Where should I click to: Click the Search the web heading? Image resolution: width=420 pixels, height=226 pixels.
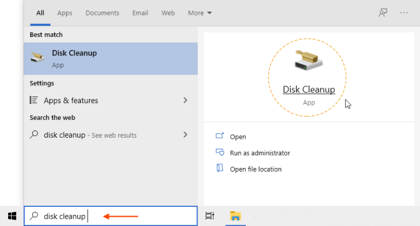(x=52, y=117)
